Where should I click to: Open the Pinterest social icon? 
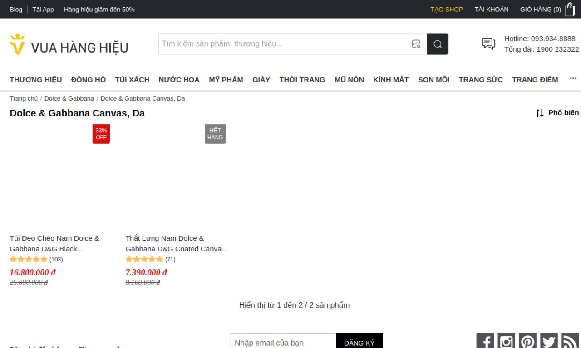[528, 342]
